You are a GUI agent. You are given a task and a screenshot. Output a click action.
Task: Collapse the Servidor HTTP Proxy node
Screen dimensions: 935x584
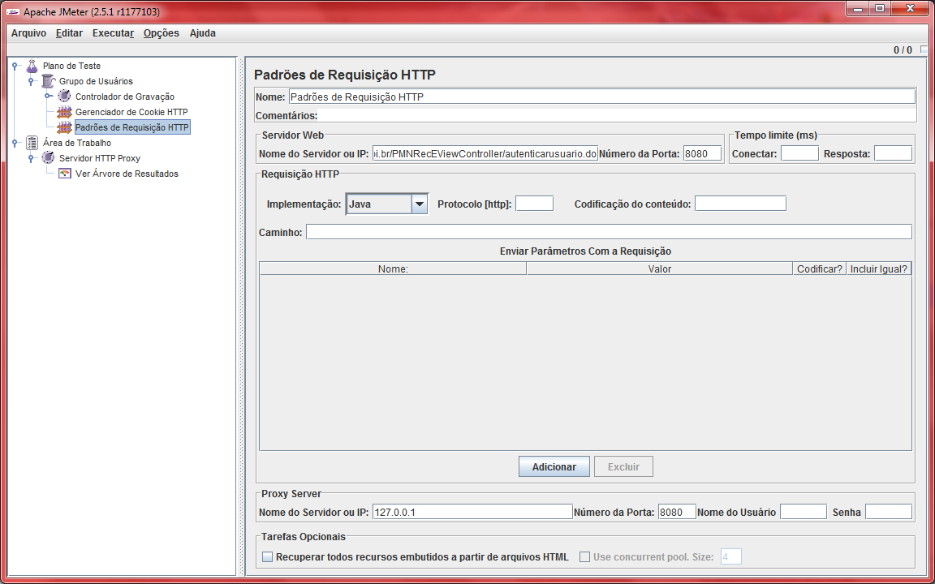[x=31, y=158]
